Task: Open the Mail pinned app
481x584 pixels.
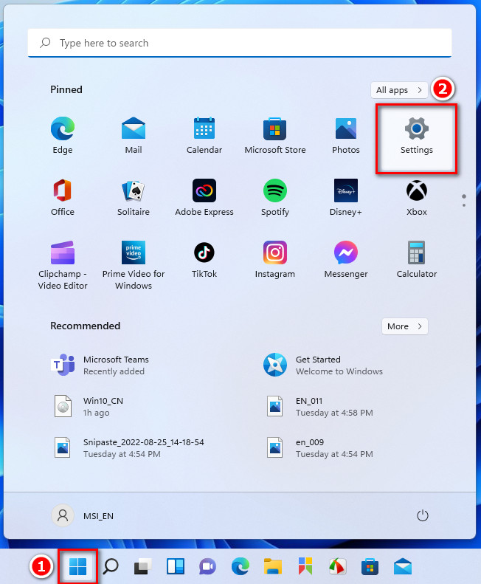Action: coord(134,135)
